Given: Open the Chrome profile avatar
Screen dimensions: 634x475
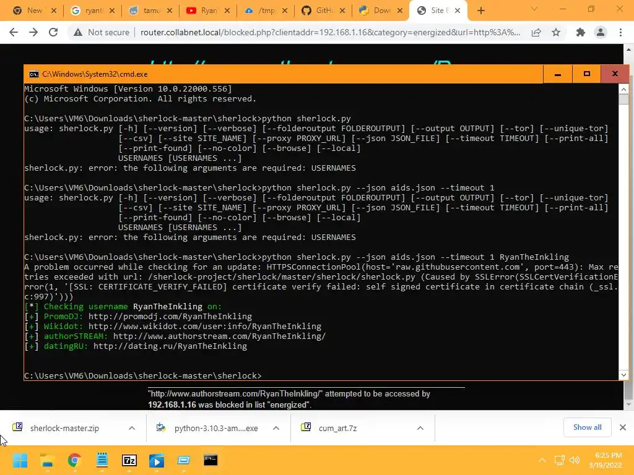Looking at the screenshot, I should 601,32.
